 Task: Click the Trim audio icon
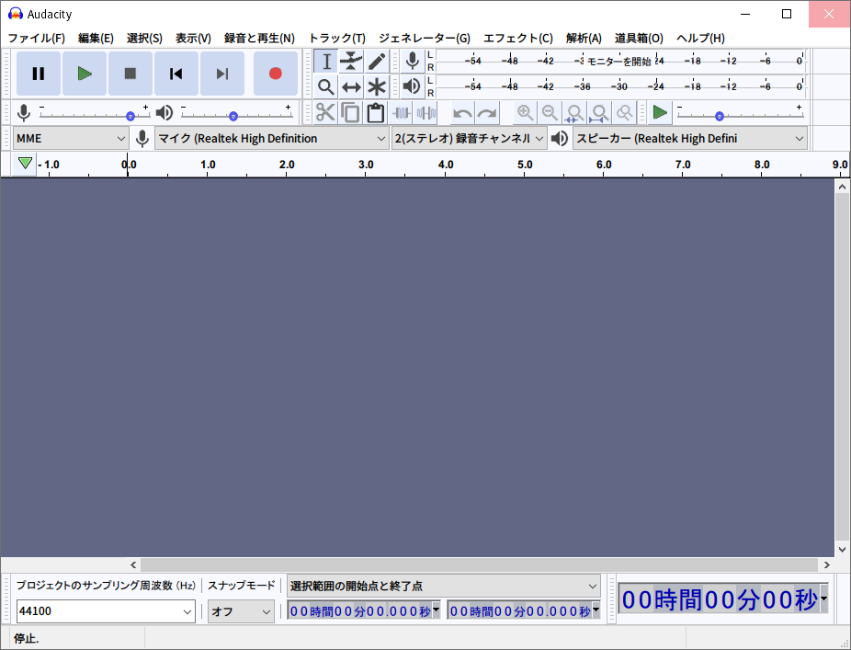coord(401,113)
